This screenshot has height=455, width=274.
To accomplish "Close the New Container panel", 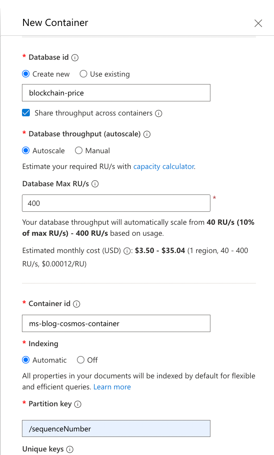I will [258, 23].
